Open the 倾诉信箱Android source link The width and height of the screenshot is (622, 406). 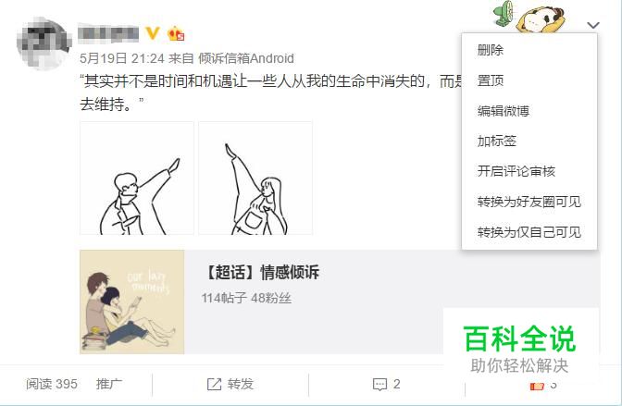(246, 58)
